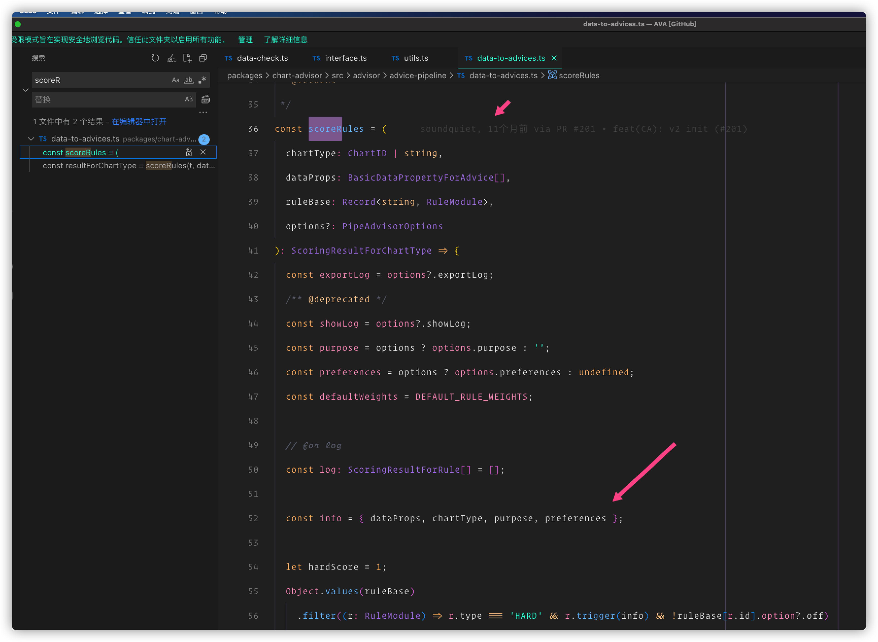Open a new Search Editor

[x=187, y=58]
